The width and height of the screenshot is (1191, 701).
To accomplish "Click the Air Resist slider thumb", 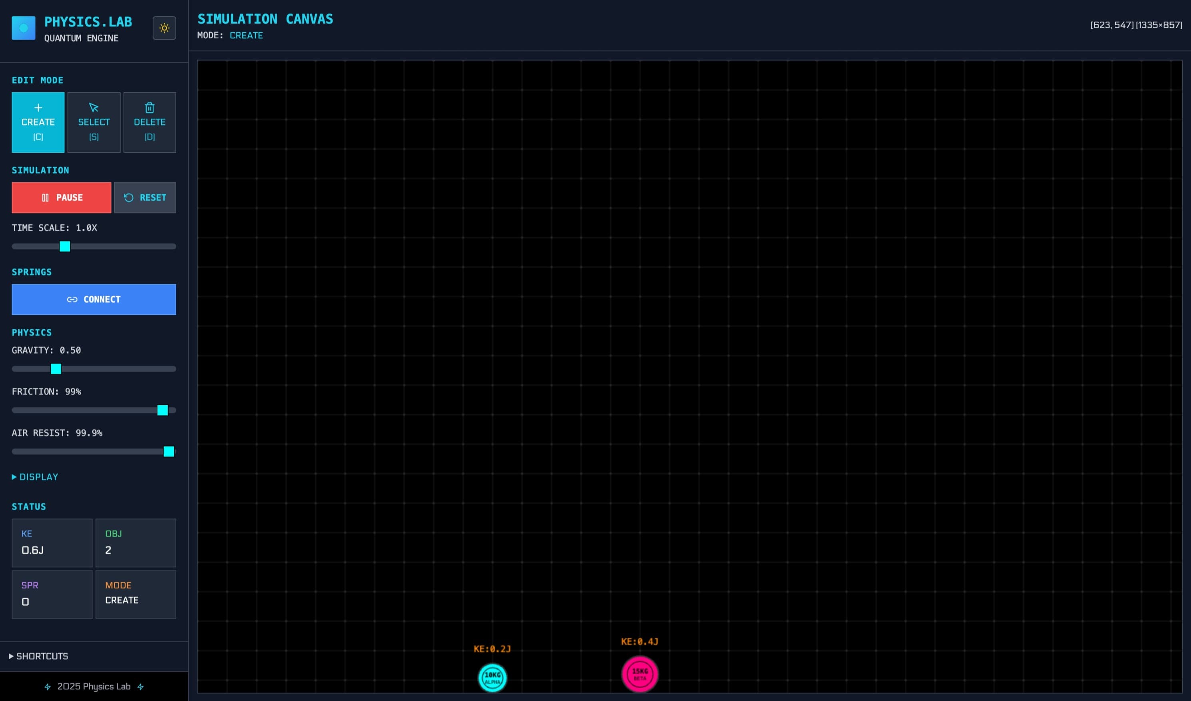I will (x=169, y=452).
